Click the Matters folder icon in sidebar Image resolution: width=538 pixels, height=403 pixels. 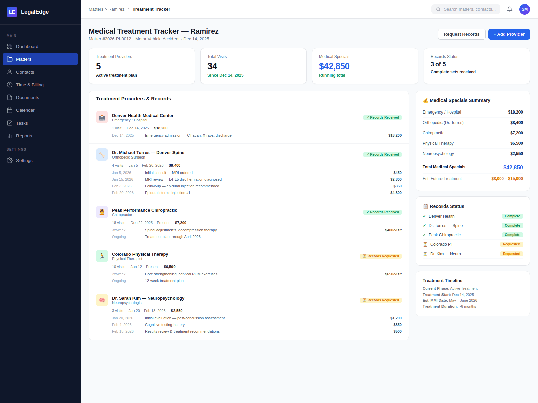(10, 59)
